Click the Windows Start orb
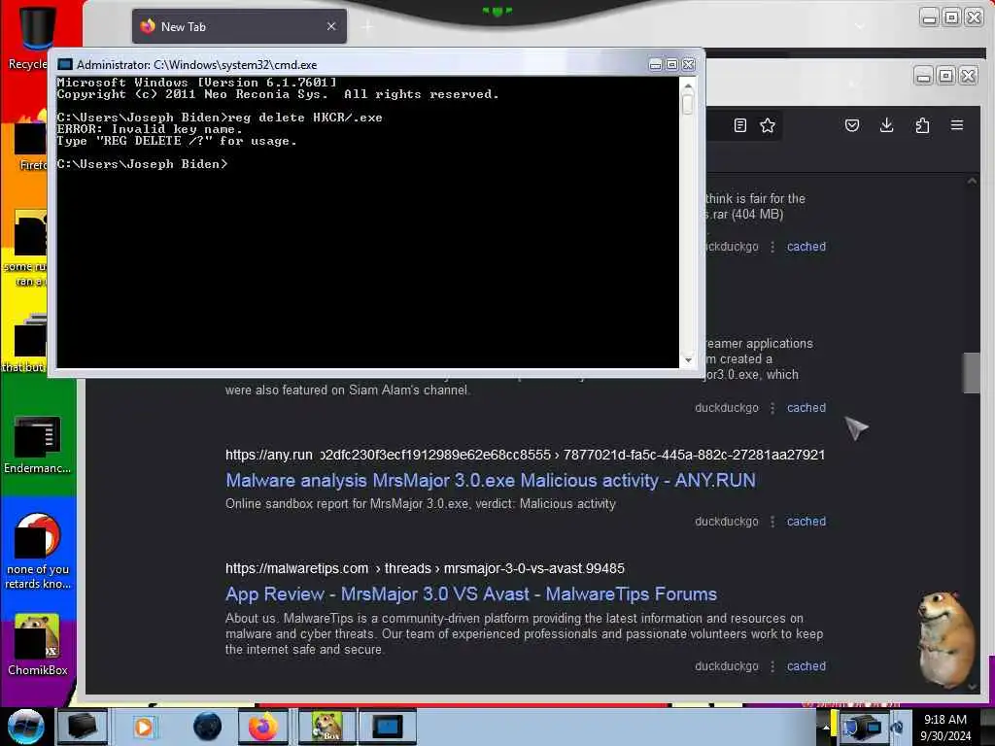This screenshot has width=995, height=746. point(25,726)
